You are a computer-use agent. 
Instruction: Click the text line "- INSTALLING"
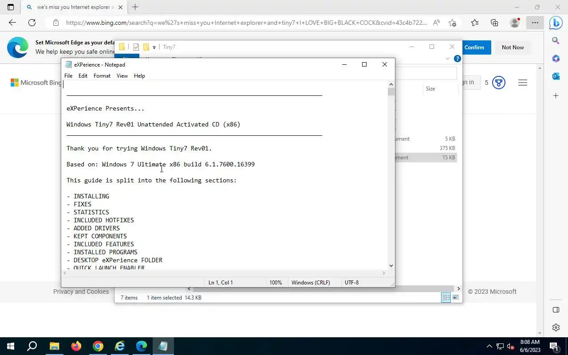(x=88, y=196)
